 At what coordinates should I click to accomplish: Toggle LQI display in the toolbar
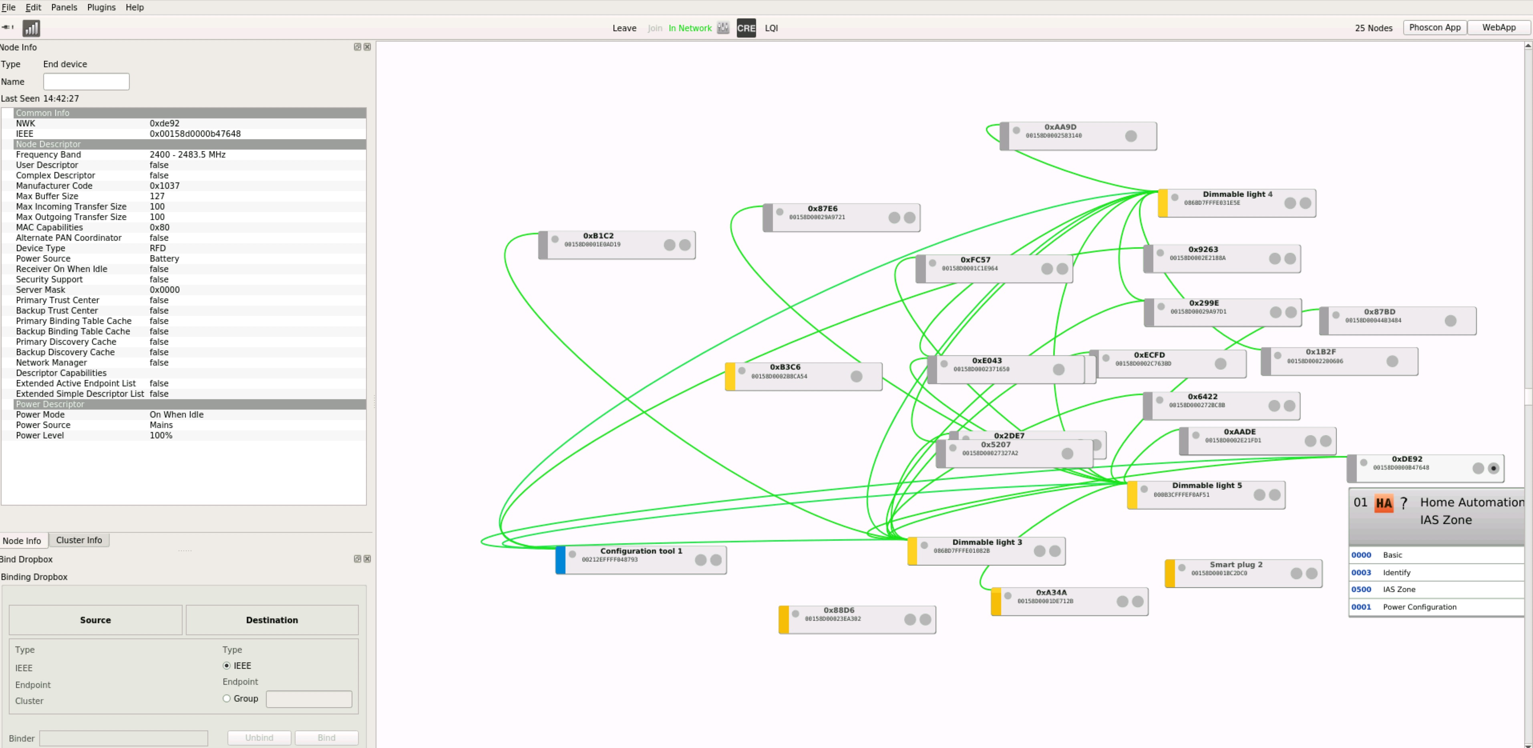pyautogui.click(x=771, y=28)
